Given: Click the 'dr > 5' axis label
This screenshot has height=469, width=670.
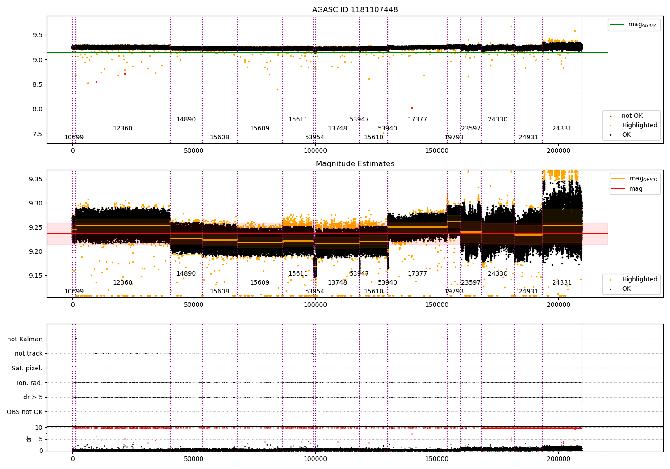Looking at the screenshot, I should coord(33,398).
